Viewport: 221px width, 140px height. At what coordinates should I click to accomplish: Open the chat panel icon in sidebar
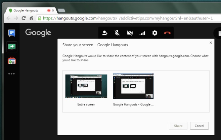12,33
